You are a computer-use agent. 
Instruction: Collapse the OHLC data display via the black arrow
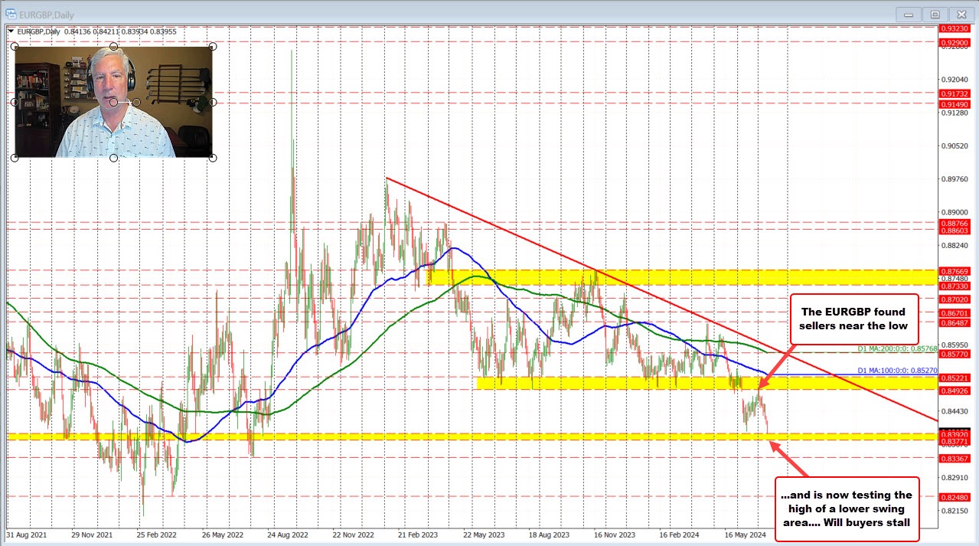point(11,31)
